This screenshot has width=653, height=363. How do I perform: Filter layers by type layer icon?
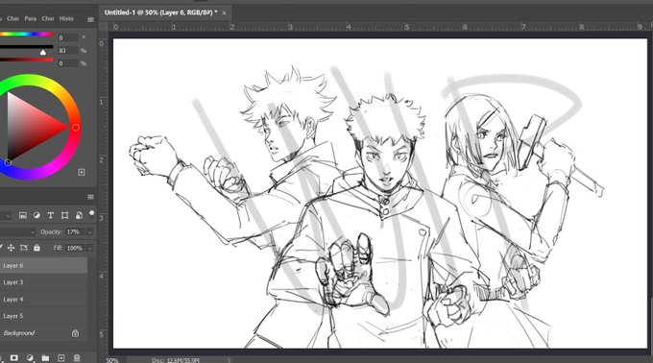tap(50, 215)
